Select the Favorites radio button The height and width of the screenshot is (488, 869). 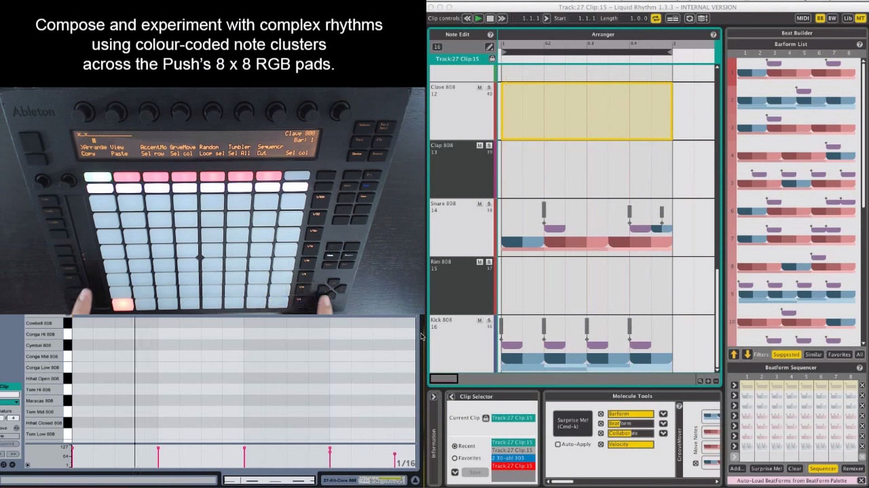tap(455, 458)
